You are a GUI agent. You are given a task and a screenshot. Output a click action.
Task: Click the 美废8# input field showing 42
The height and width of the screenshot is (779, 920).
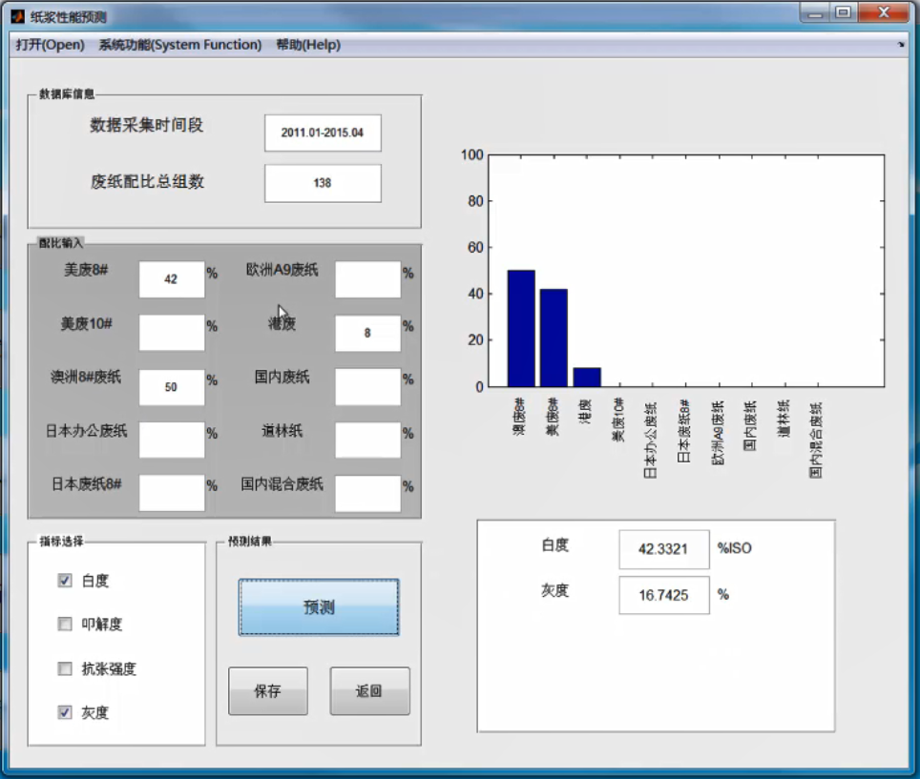point(172,280)
